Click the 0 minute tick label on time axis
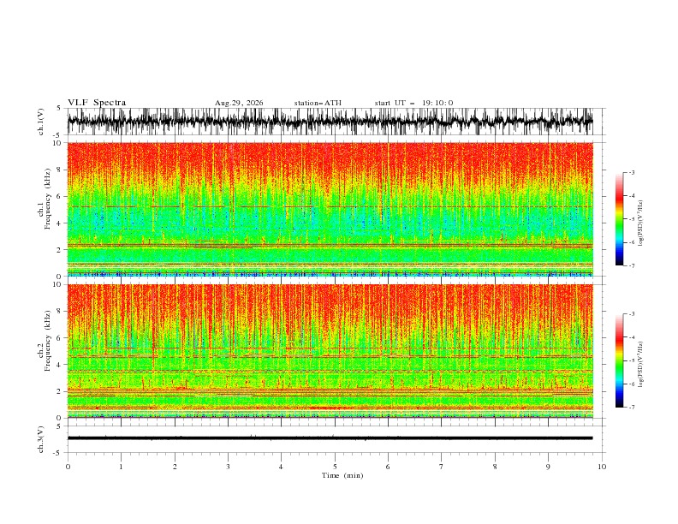The width and height of the screenshot is (678, 524). click(68, 467)
